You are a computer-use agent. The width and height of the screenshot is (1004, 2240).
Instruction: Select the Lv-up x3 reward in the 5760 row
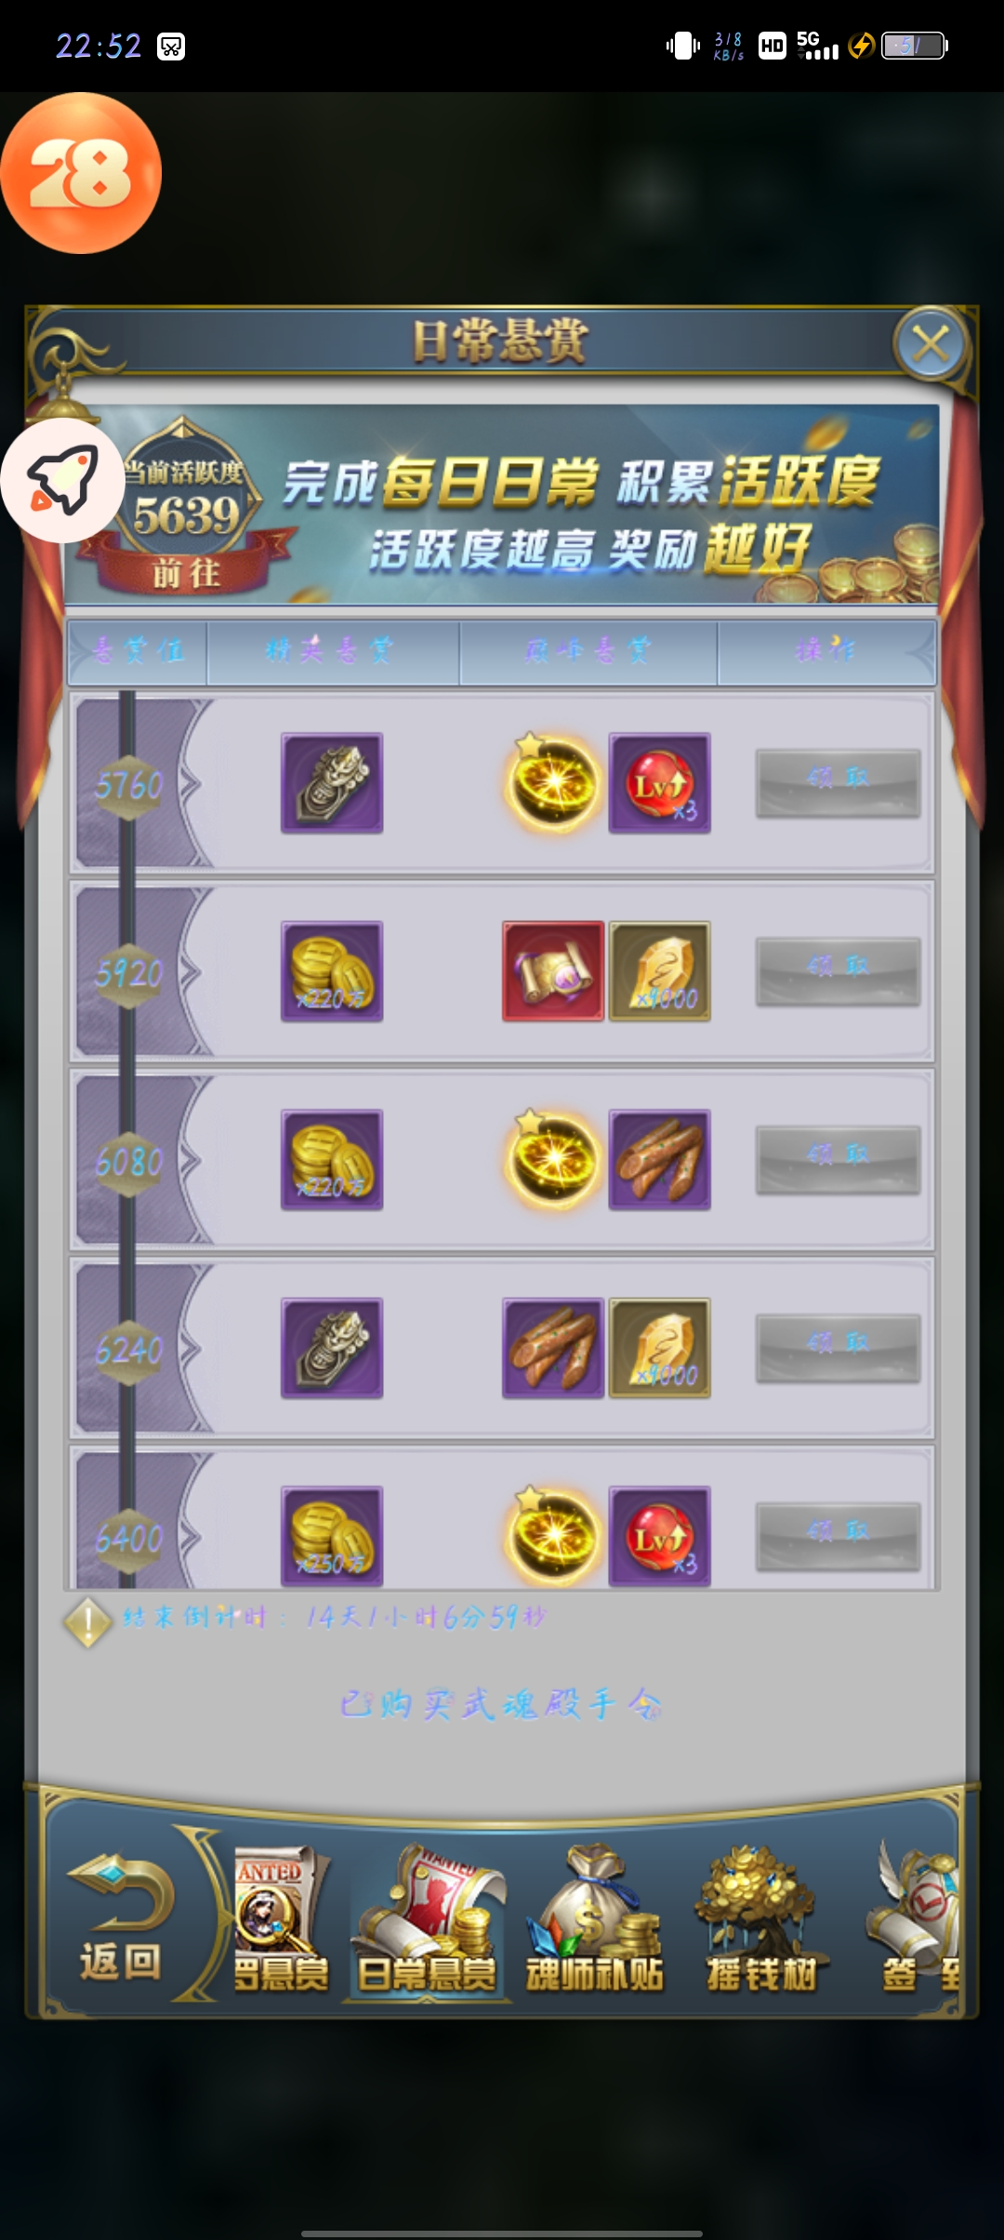pyautogui.click(x=660, y=782)
